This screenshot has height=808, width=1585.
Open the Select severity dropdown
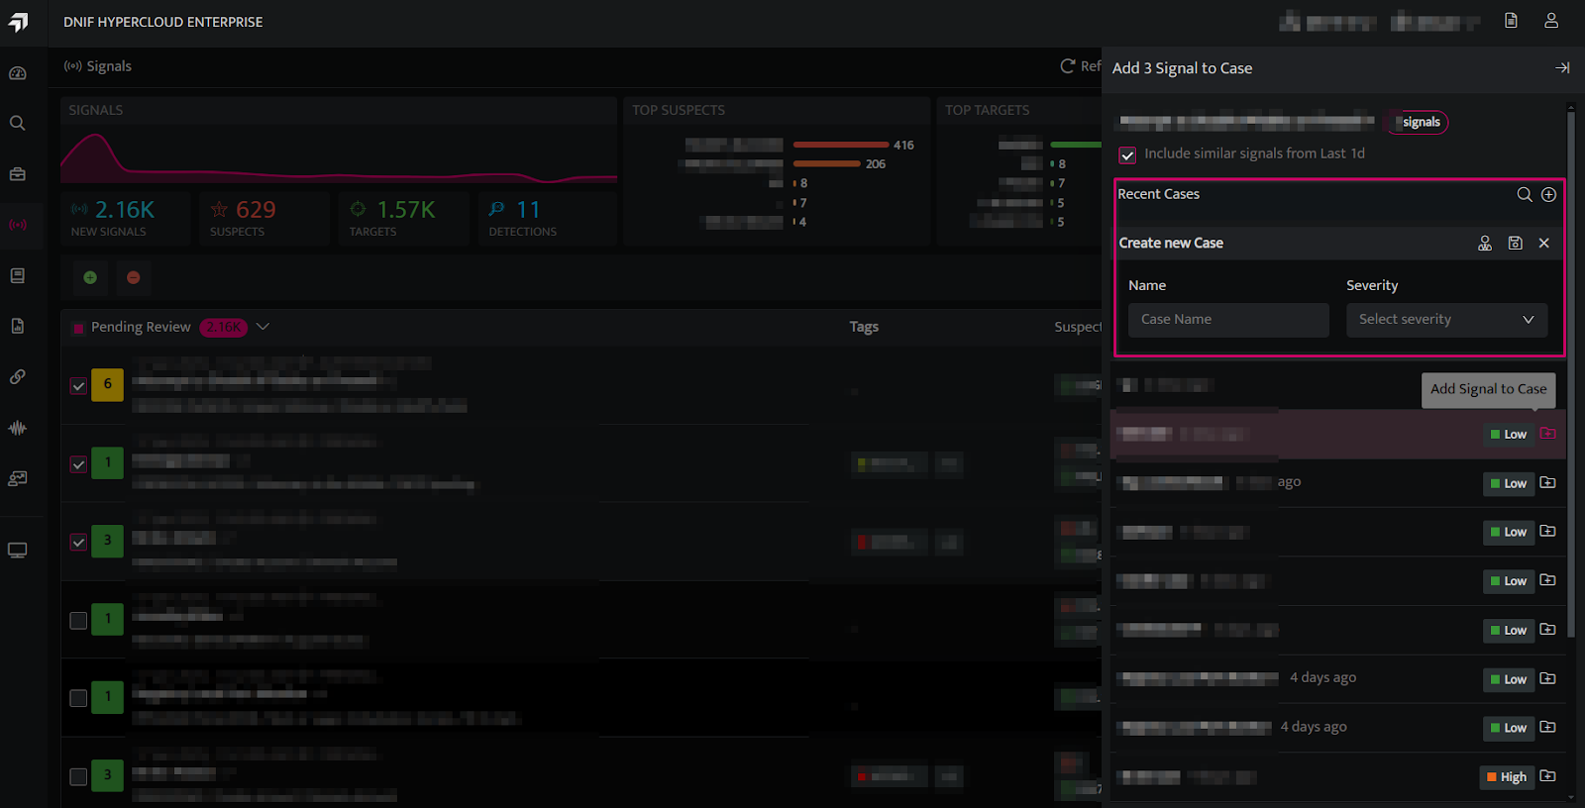click(1446, 320)
